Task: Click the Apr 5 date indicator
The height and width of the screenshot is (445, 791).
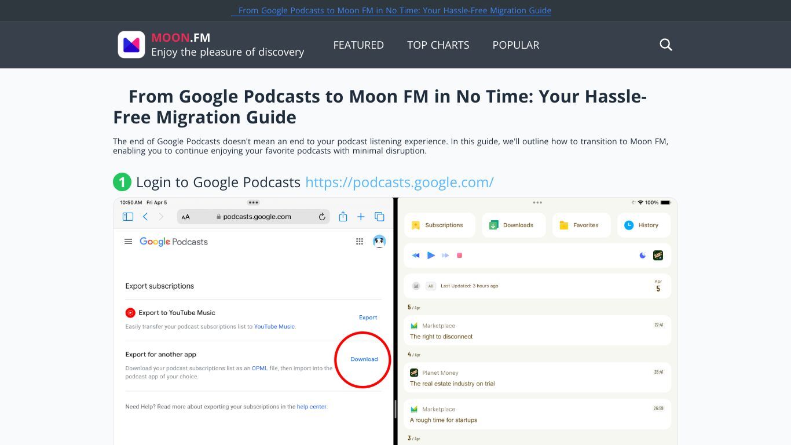Action: pyautogui.click(x=658, y=286)
